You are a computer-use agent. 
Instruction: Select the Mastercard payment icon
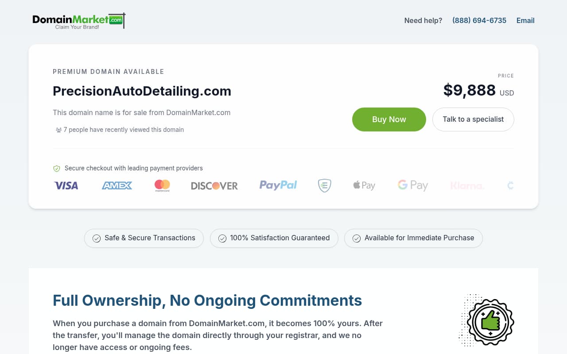pos(162,185)
